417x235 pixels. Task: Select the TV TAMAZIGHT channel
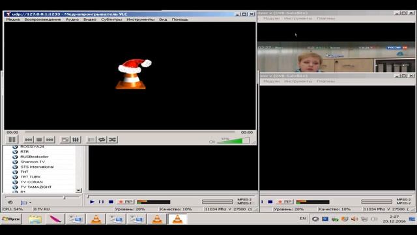click(36, 187)
